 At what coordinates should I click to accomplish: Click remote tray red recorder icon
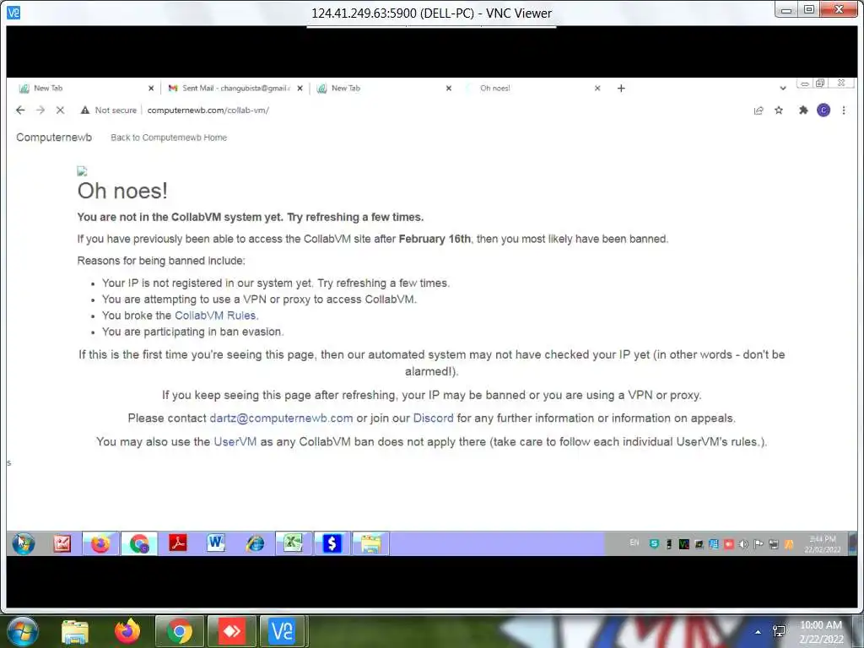tap(728, 544)
